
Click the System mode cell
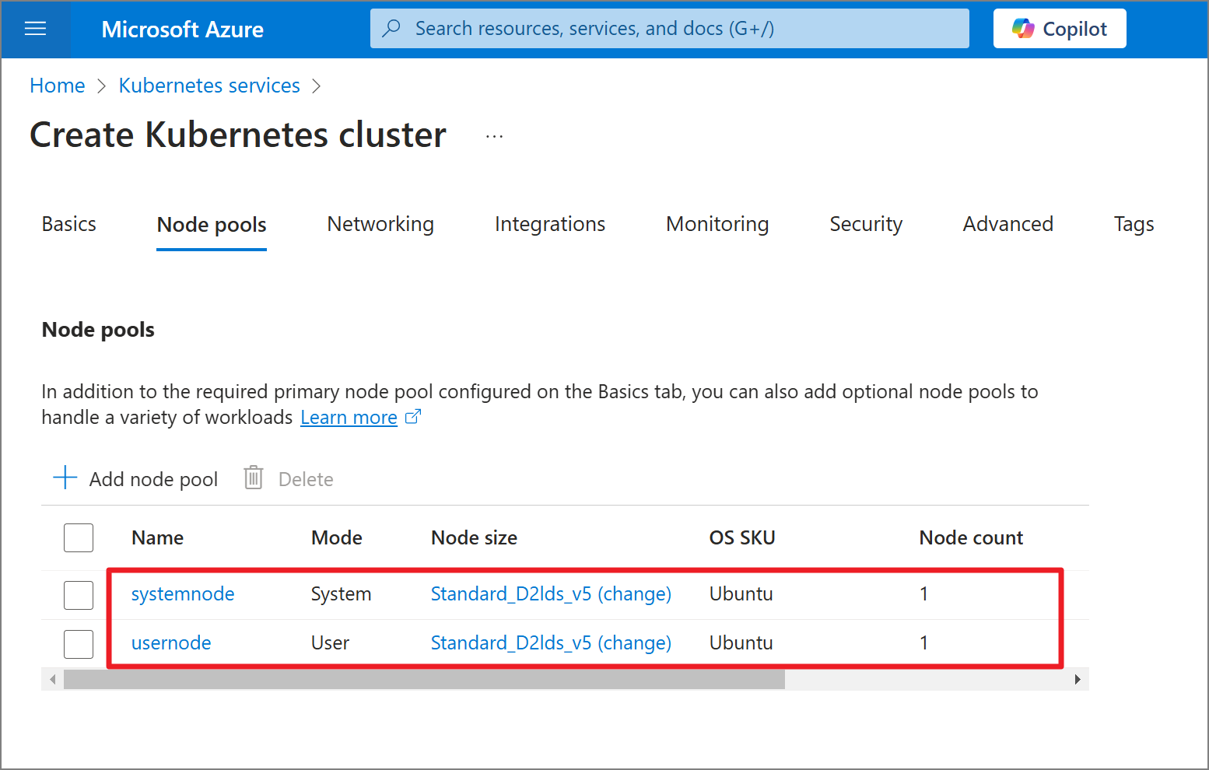(342, 594)
